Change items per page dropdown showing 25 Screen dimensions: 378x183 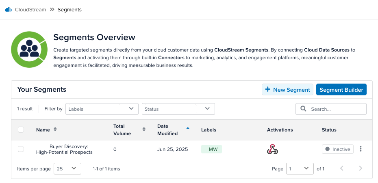tap(67, 168)
